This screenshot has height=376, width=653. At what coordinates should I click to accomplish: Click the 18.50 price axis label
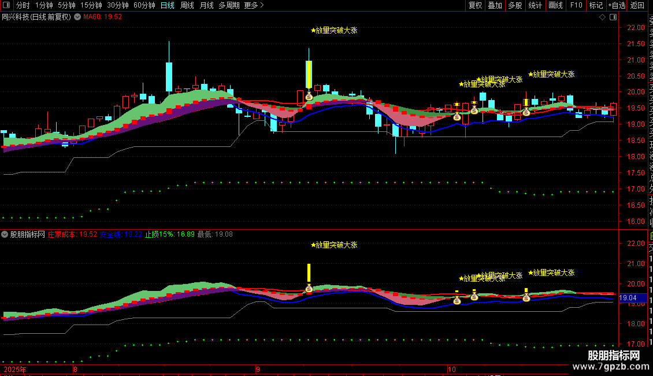(x=636, y=141)
